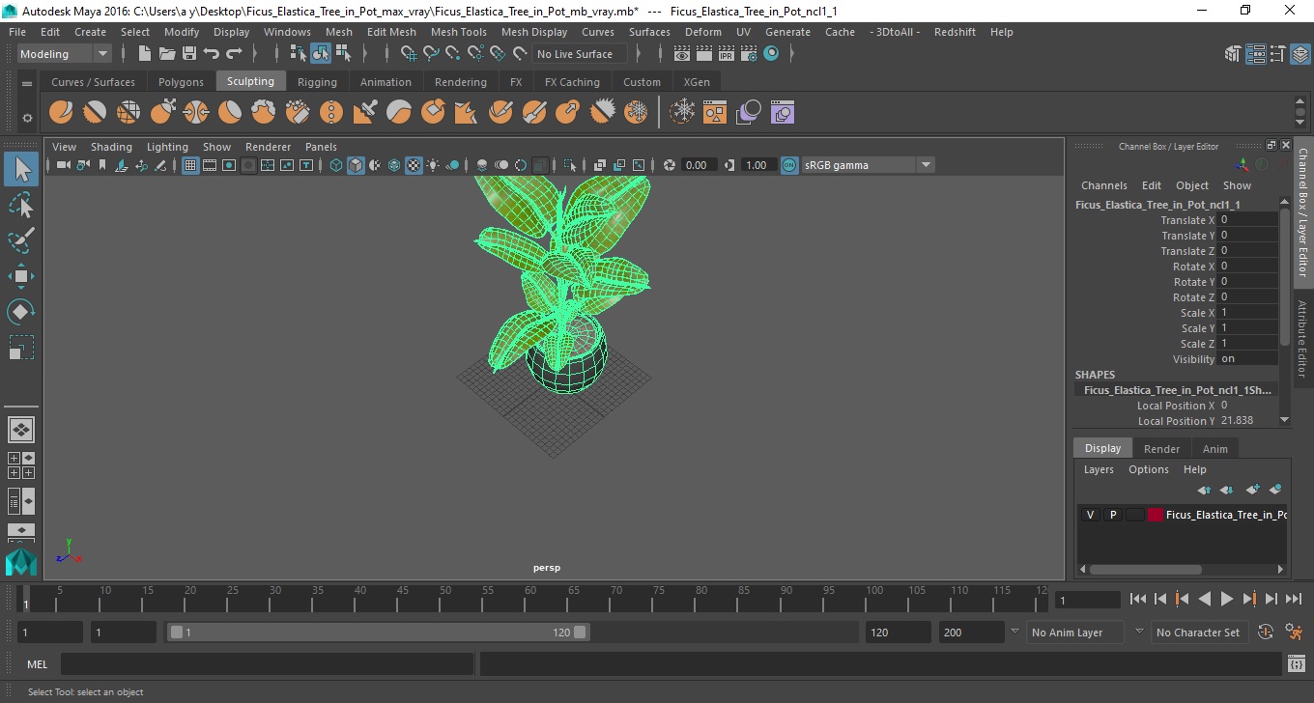This screenshot has width=1314, height=703.
Task: Click the No Live Surface field
Action: click(580, 54)
